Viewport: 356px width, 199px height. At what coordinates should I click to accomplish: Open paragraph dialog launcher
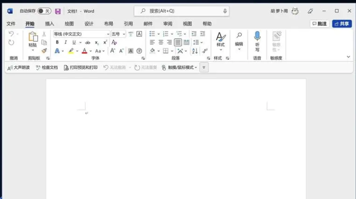208,58
